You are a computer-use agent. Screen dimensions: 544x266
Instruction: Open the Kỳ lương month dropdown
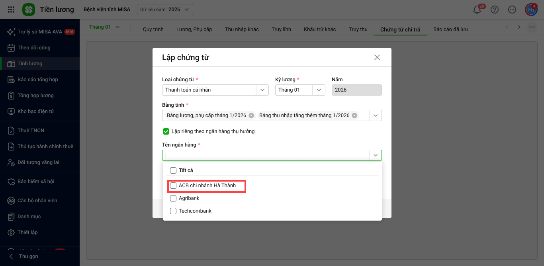tap(319, 90)
